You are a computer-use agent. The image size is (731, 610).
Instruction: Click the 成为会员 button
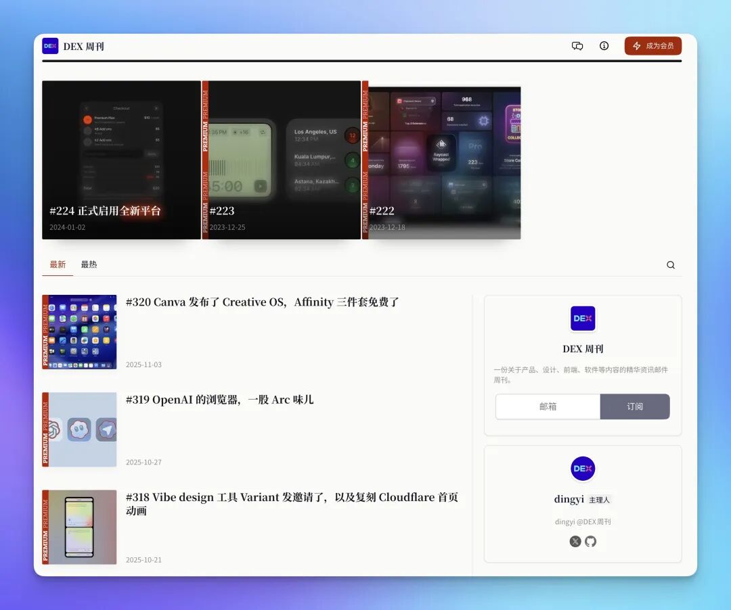[652, 45]
